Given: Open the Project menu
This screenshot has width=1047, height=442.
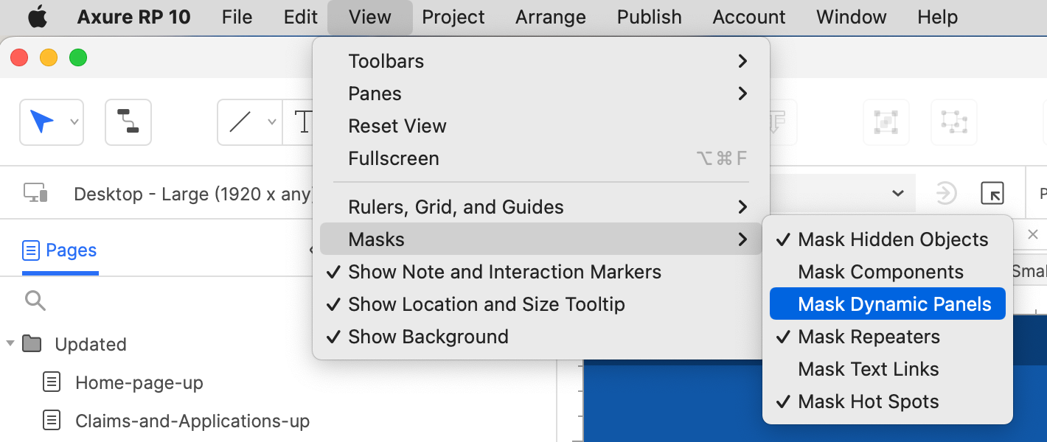Looking at the screenshot, I should click(453, 16).
